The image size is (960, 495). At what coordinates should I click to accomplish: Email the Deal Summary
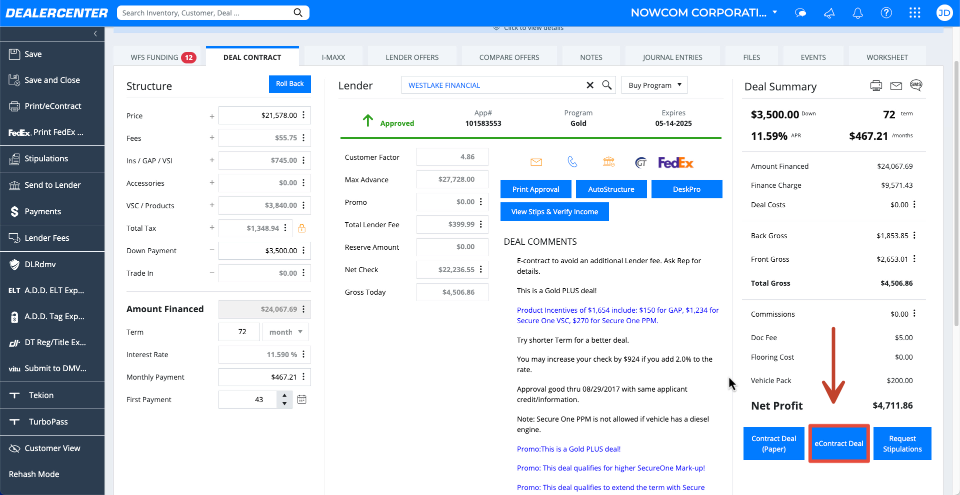point(896,86)
